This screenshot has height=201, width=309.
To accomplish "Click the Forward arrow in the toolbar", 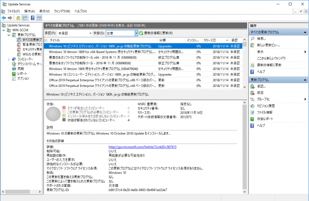I will coord(10,18).
